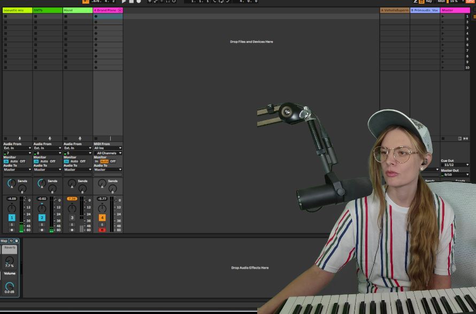Click first clip slot record button on Grand Piano
The height and width of the screenshot is (314, 476).
coord(96,17)
